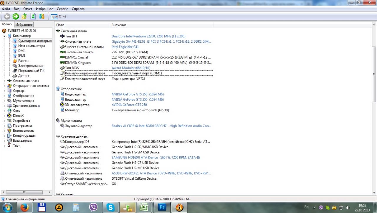Expand the Мультимедиа tree node
Viewport: 377px width, 213px height.
pos(5,101)
